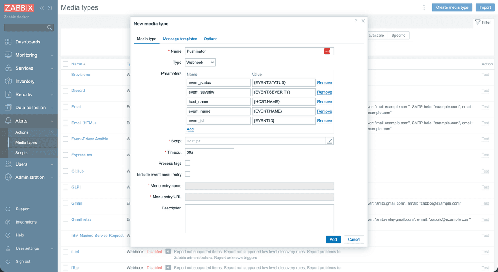Open the Event-Driven Ansible media type
Viewport: 498px width, 272px height.
click(x=90, y=139)
